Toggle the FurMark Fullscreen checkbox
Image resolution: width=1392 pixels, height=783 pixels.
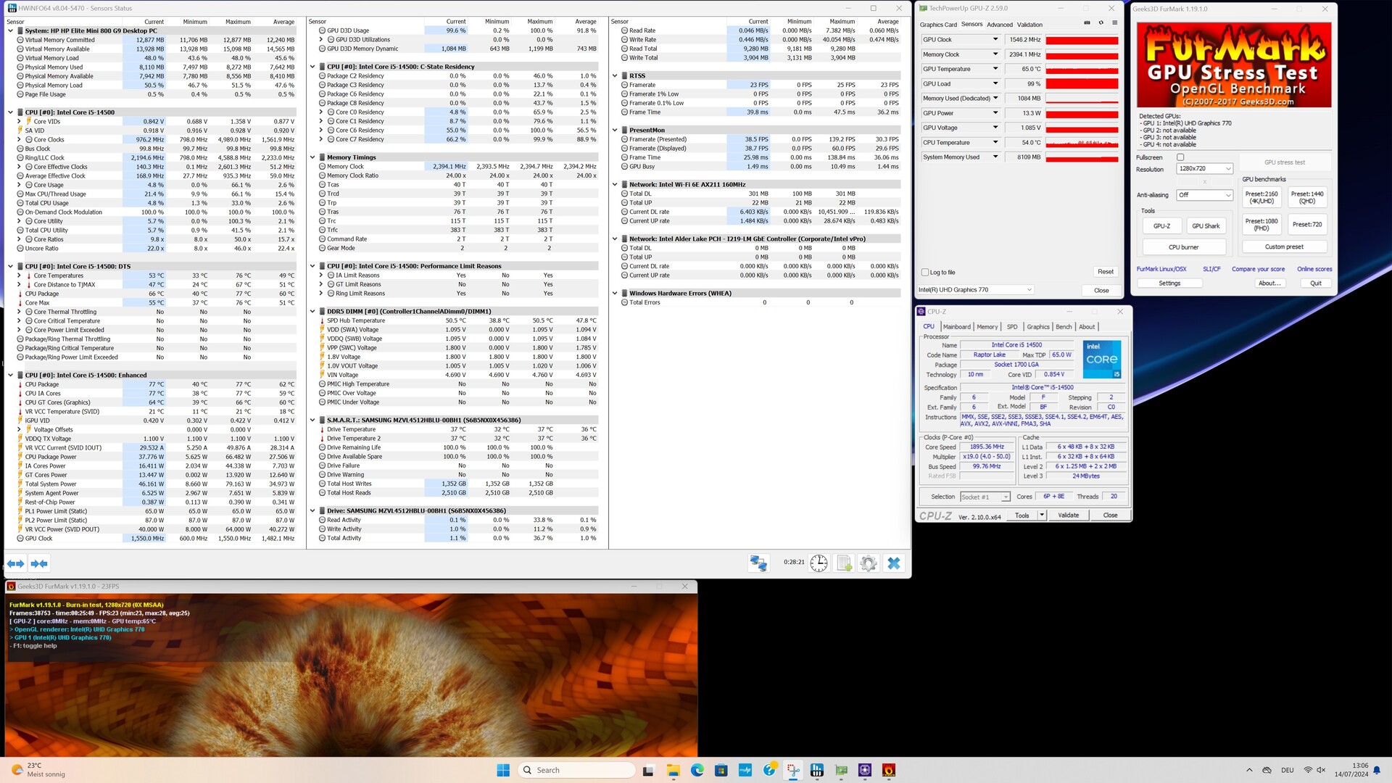point(1180,157)
